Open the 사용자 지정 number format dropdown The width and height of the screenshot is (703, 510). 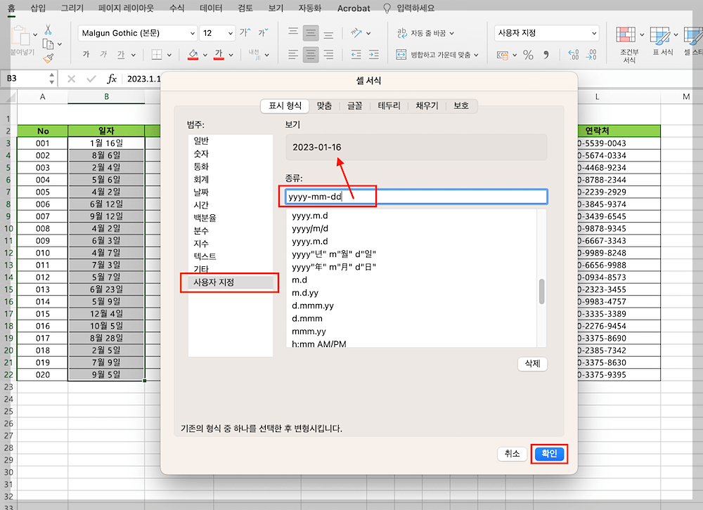click(593, 33)
